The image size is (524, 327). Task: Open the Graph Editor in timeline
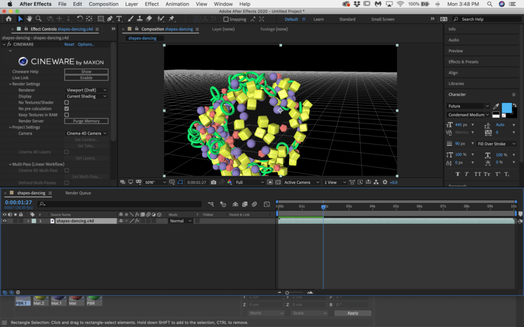(267, 204)
